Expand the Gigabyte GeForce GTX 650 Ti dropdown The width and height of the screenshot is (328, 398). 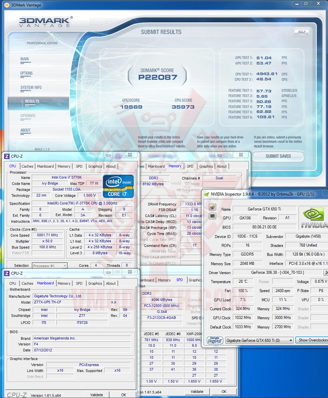pos(259,340)
